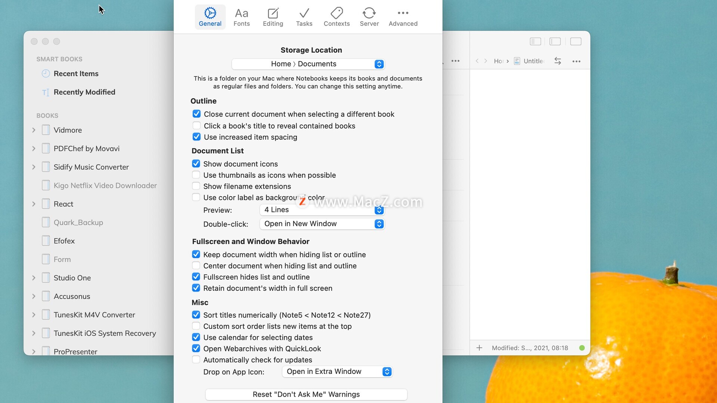Screen dimensions: 717x403
Task: Open the Contexts preferences tab
Action: (336, 17)
